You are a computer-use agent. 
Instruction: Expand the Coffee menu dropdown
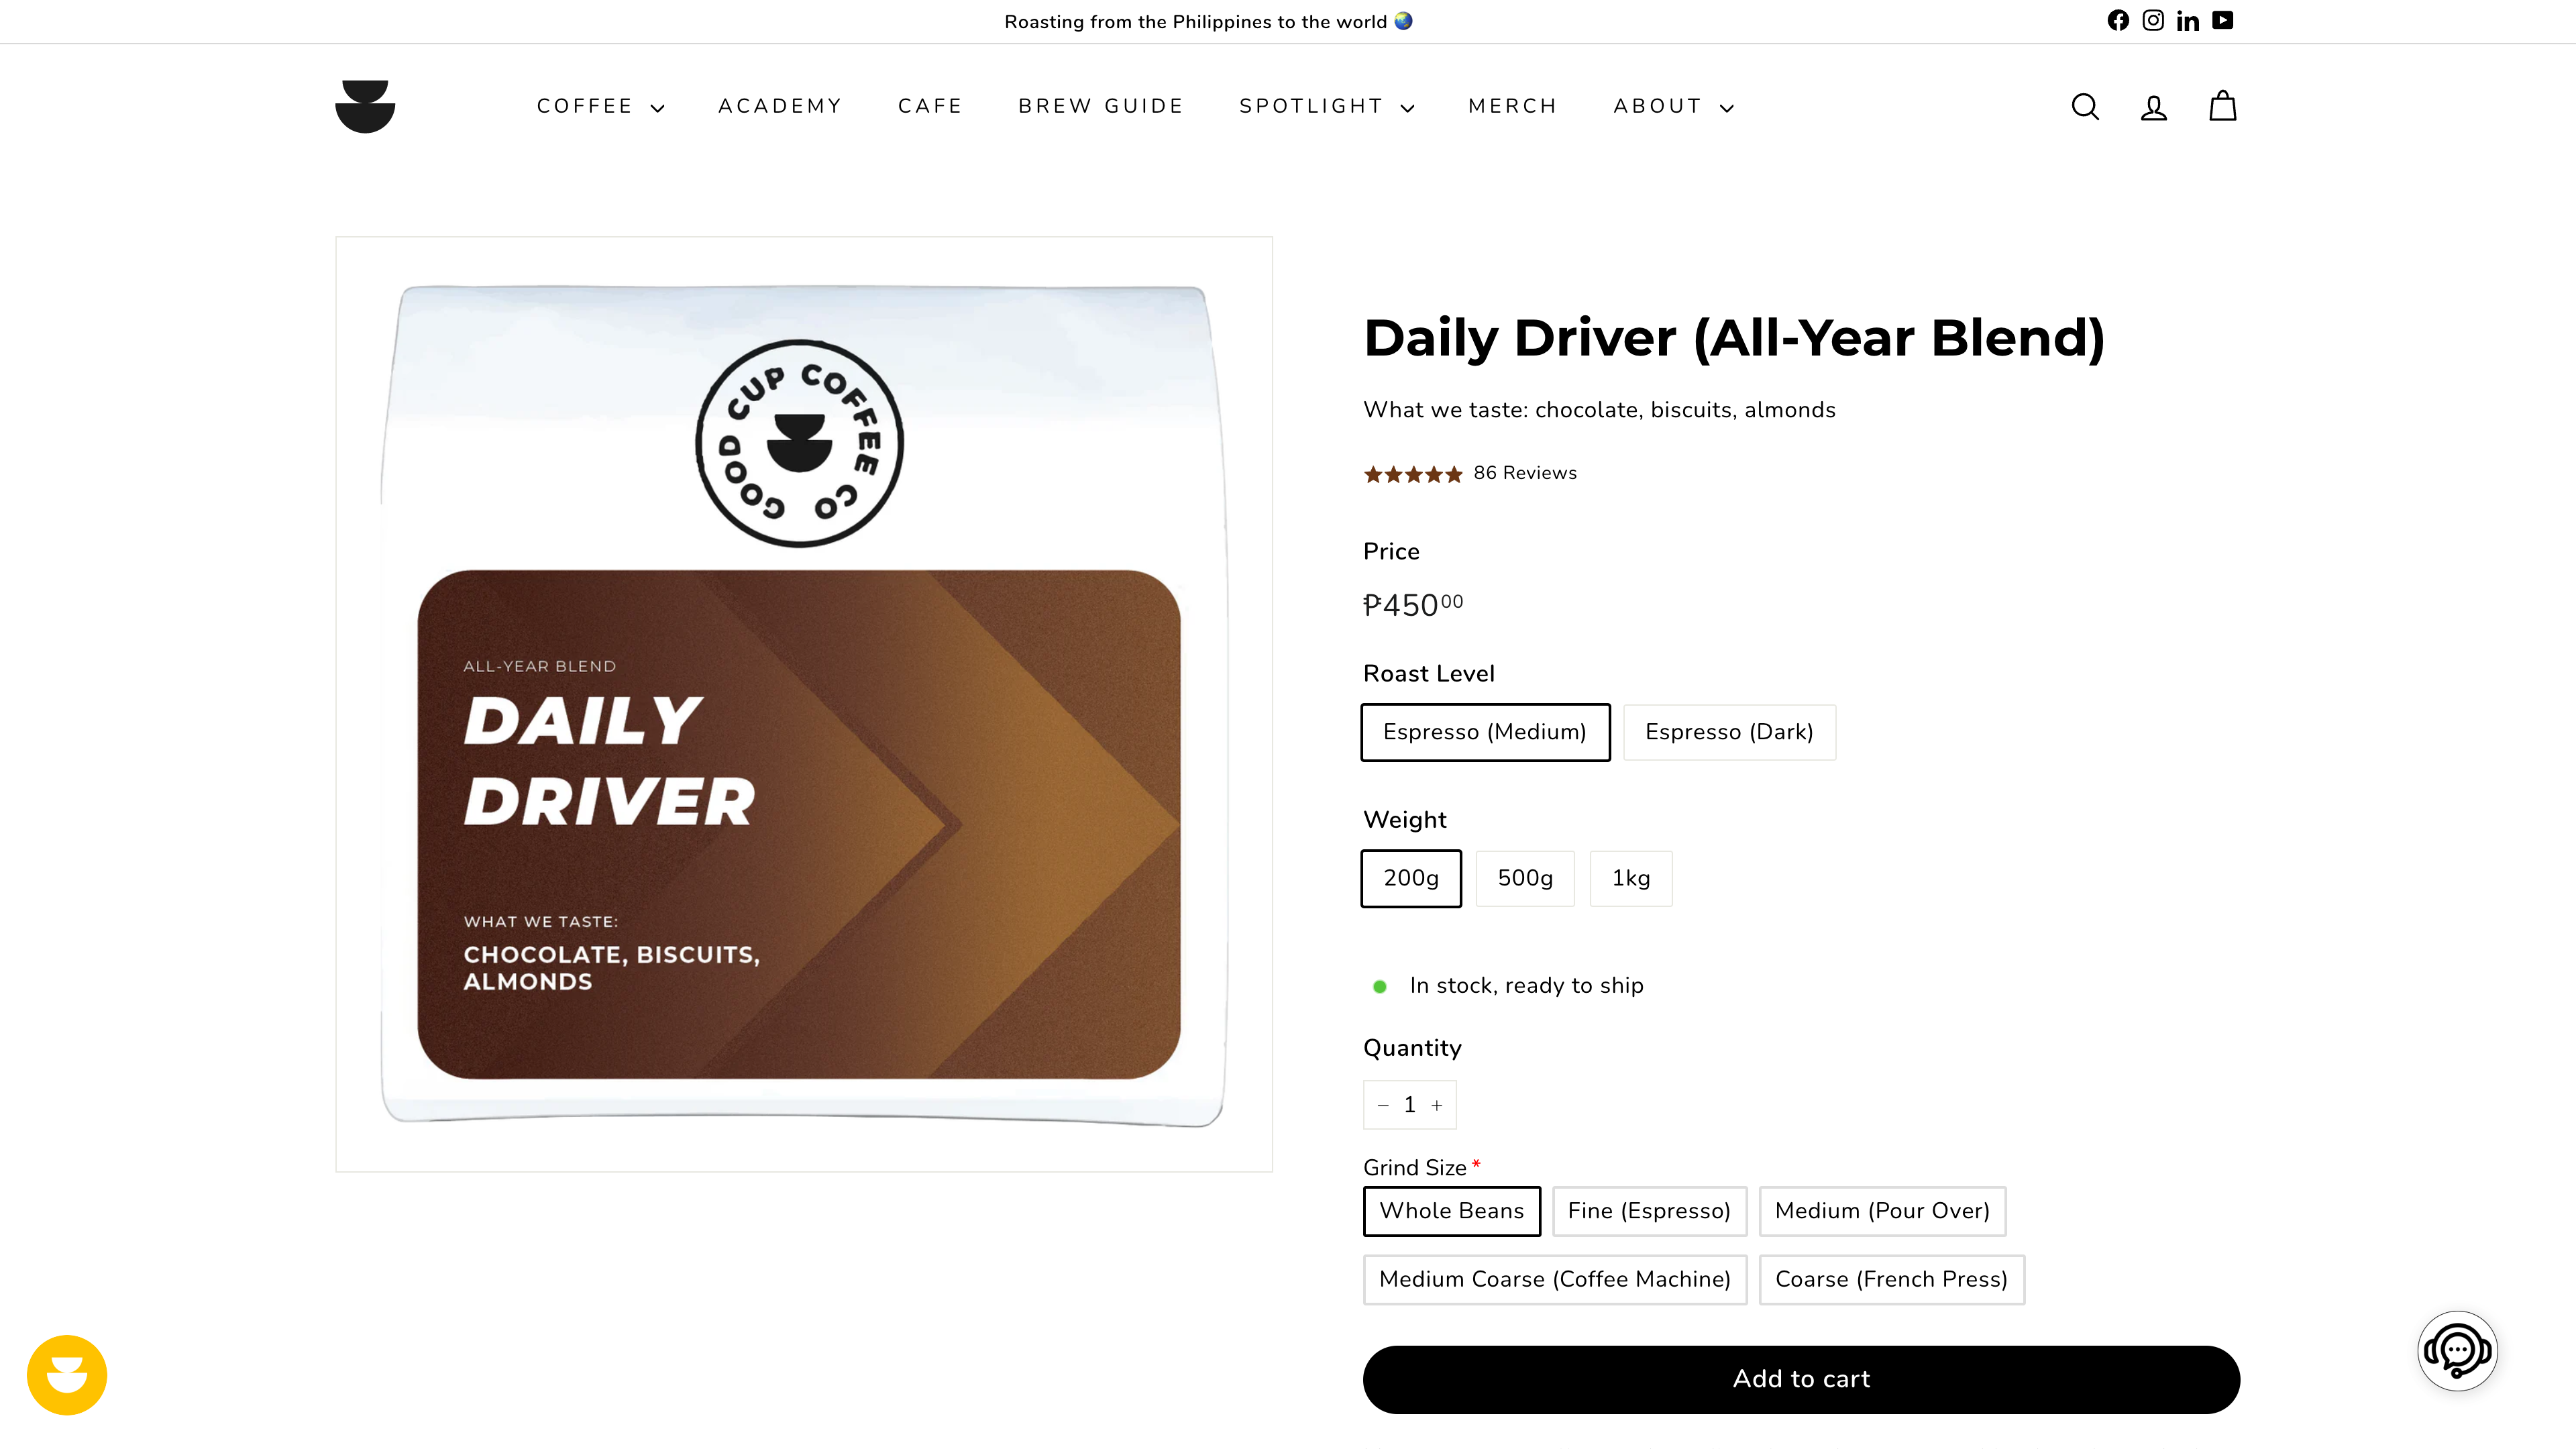(x=600, y=106)
